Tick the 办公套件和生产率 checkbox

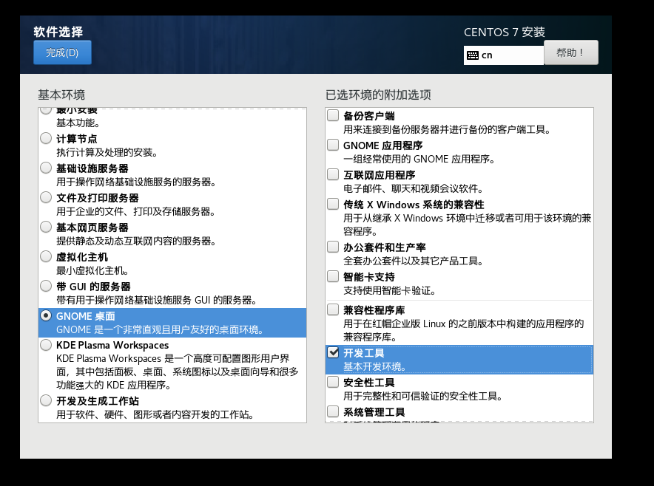[x=333, y=247]
